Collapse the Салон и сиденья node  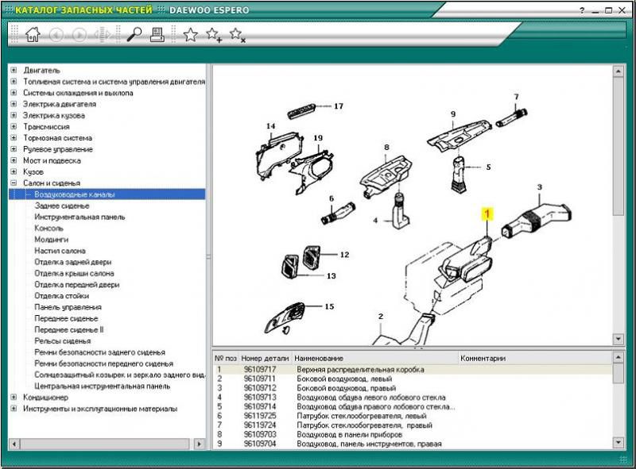[14, 183]
